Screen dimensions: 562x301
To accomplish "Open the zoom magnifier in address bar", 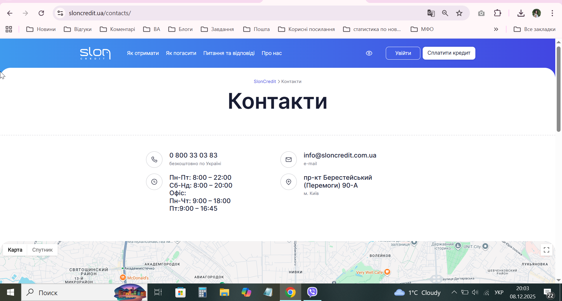I will [445, 13].
